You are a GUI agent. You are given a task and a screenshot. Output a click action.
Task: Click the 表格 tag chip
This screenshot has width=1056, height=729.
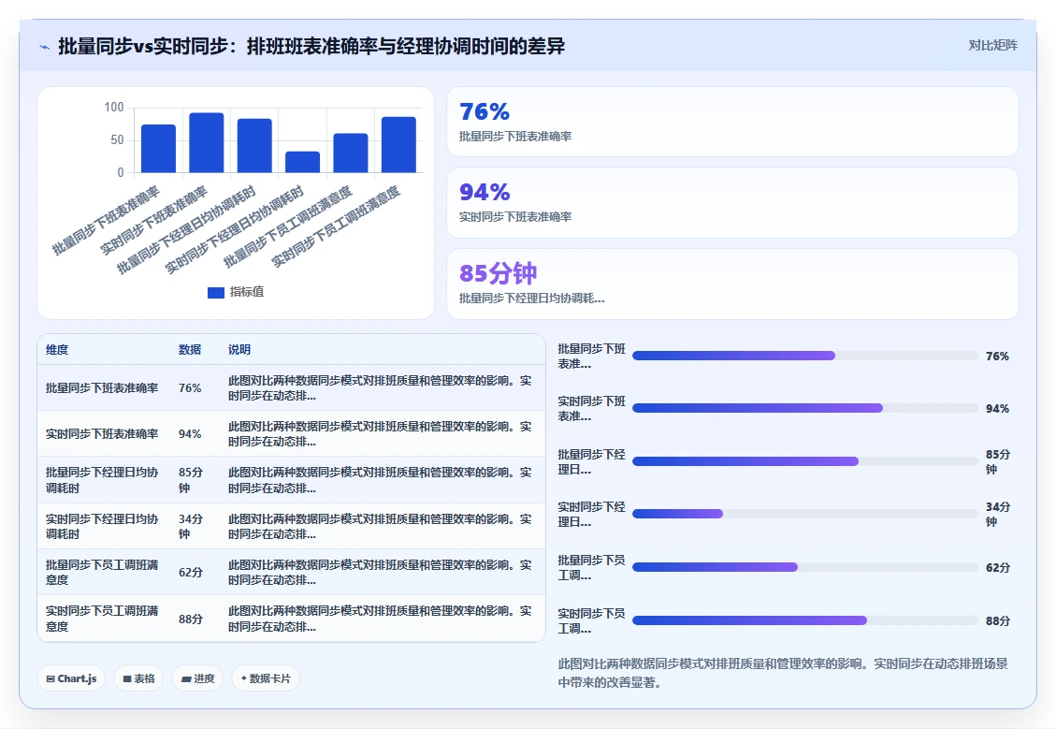pos(138,678)
